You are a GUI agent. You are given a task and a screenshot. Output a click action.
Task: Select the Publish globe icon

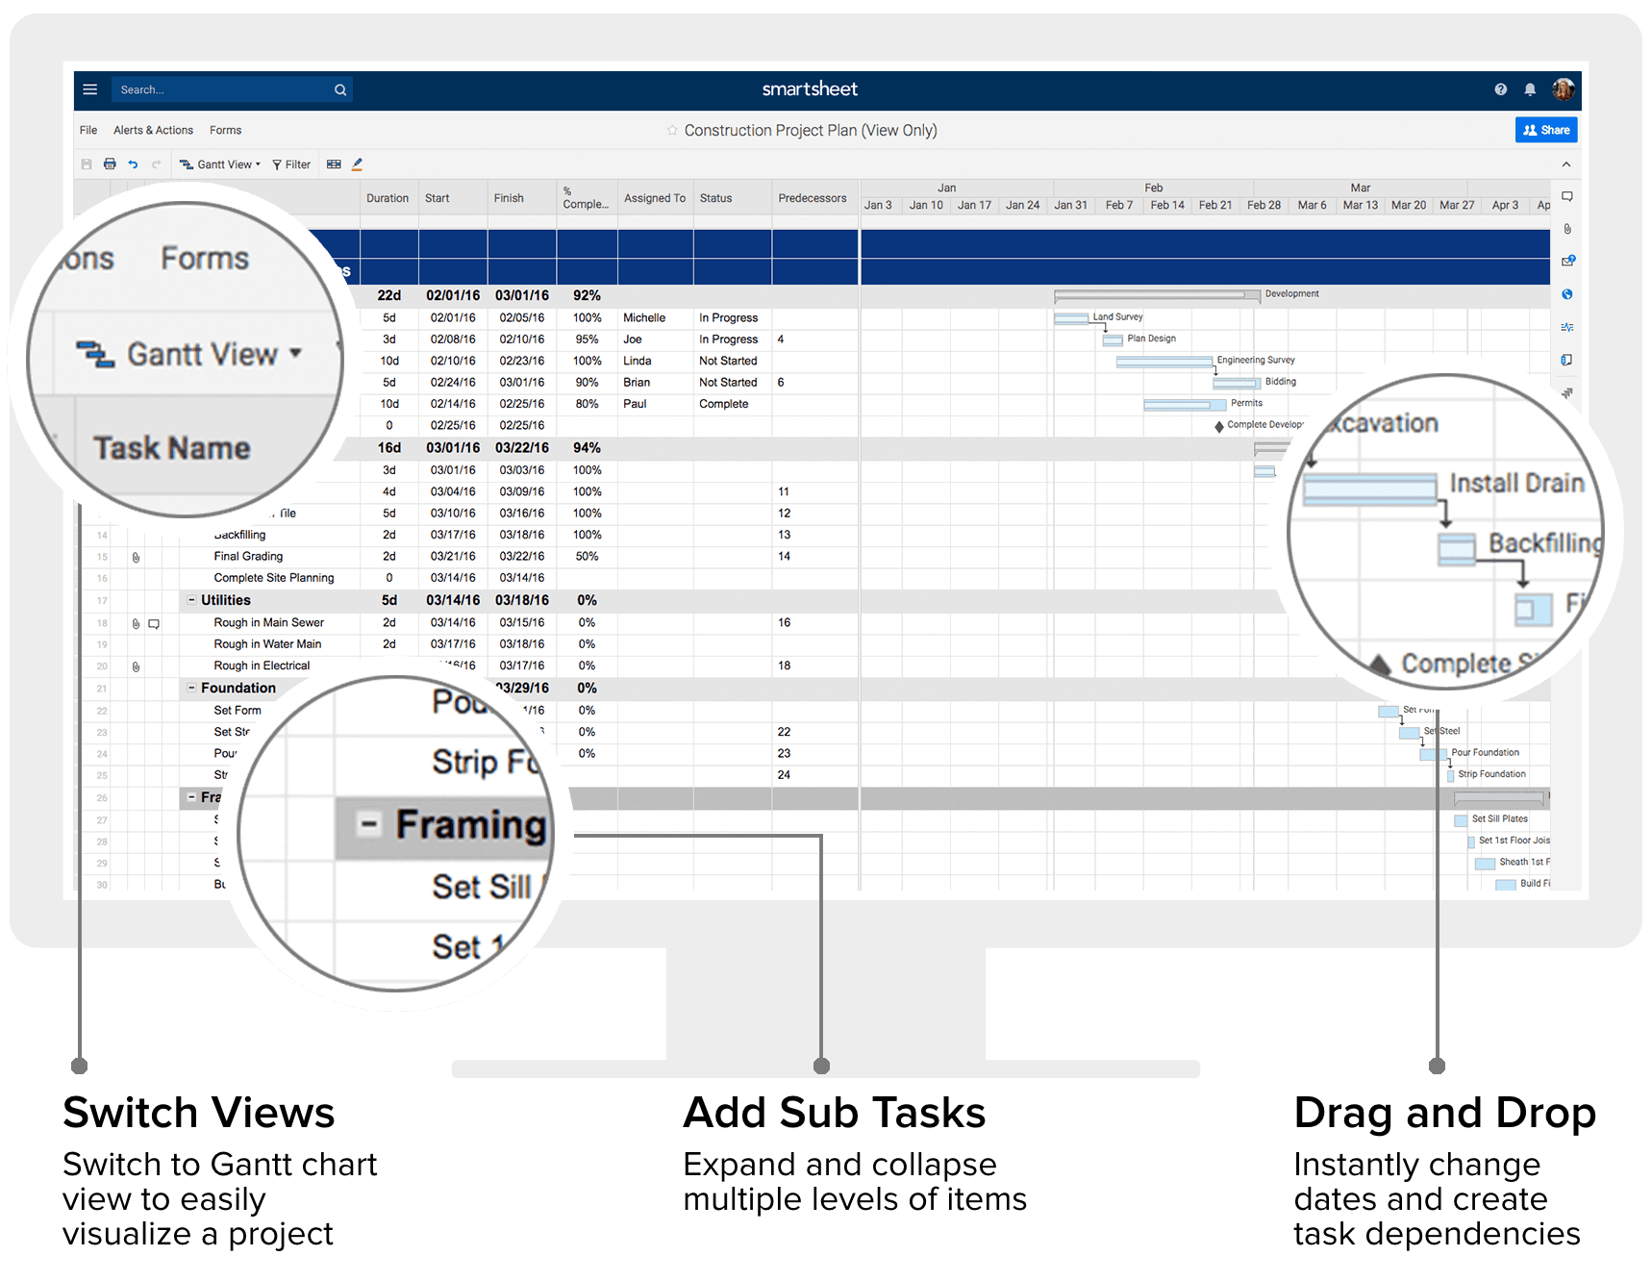pyautogui.click(x=1567, y=293)
